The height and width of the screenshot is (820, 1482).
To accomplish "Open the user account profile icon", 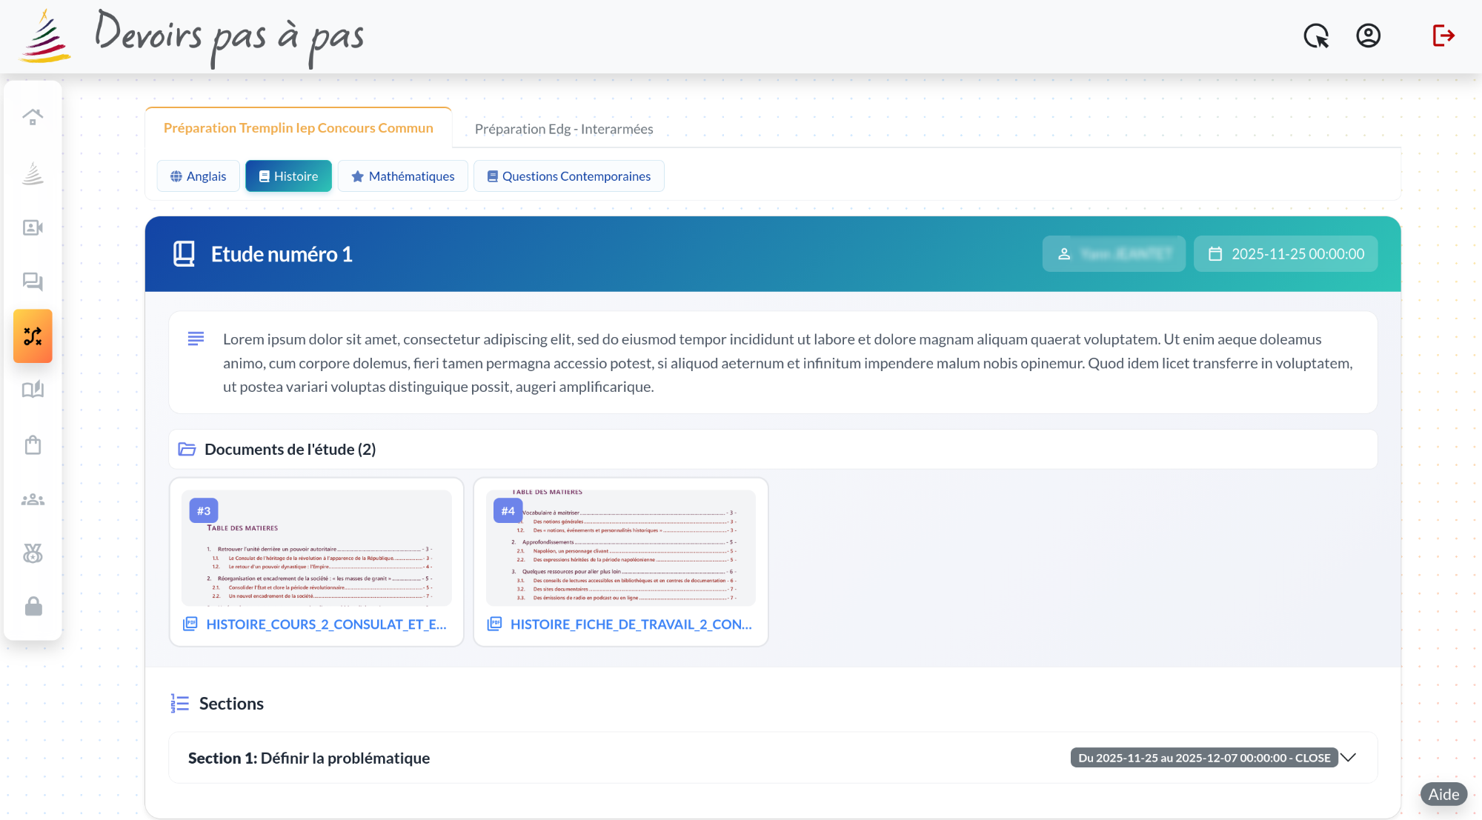I will click(x=1368, y=36).
